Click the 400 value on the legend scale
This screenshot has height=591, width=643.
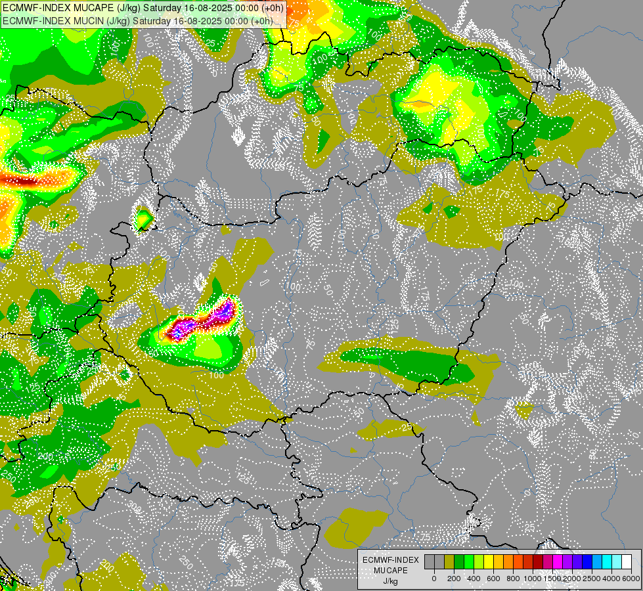[474, 579]
